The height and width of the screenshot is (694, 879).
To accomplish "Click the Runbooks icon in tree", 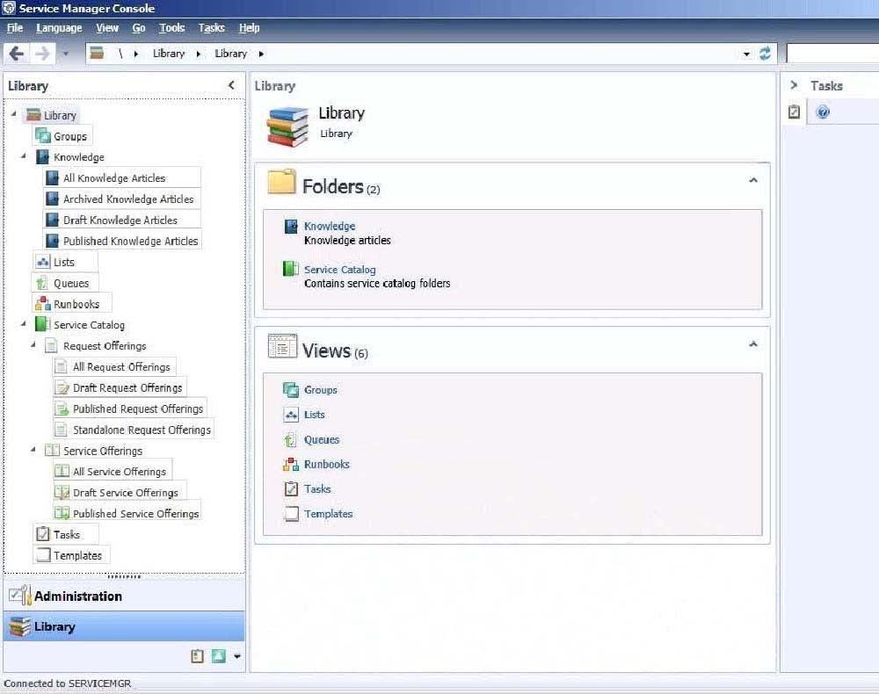I will coord(42,304).
